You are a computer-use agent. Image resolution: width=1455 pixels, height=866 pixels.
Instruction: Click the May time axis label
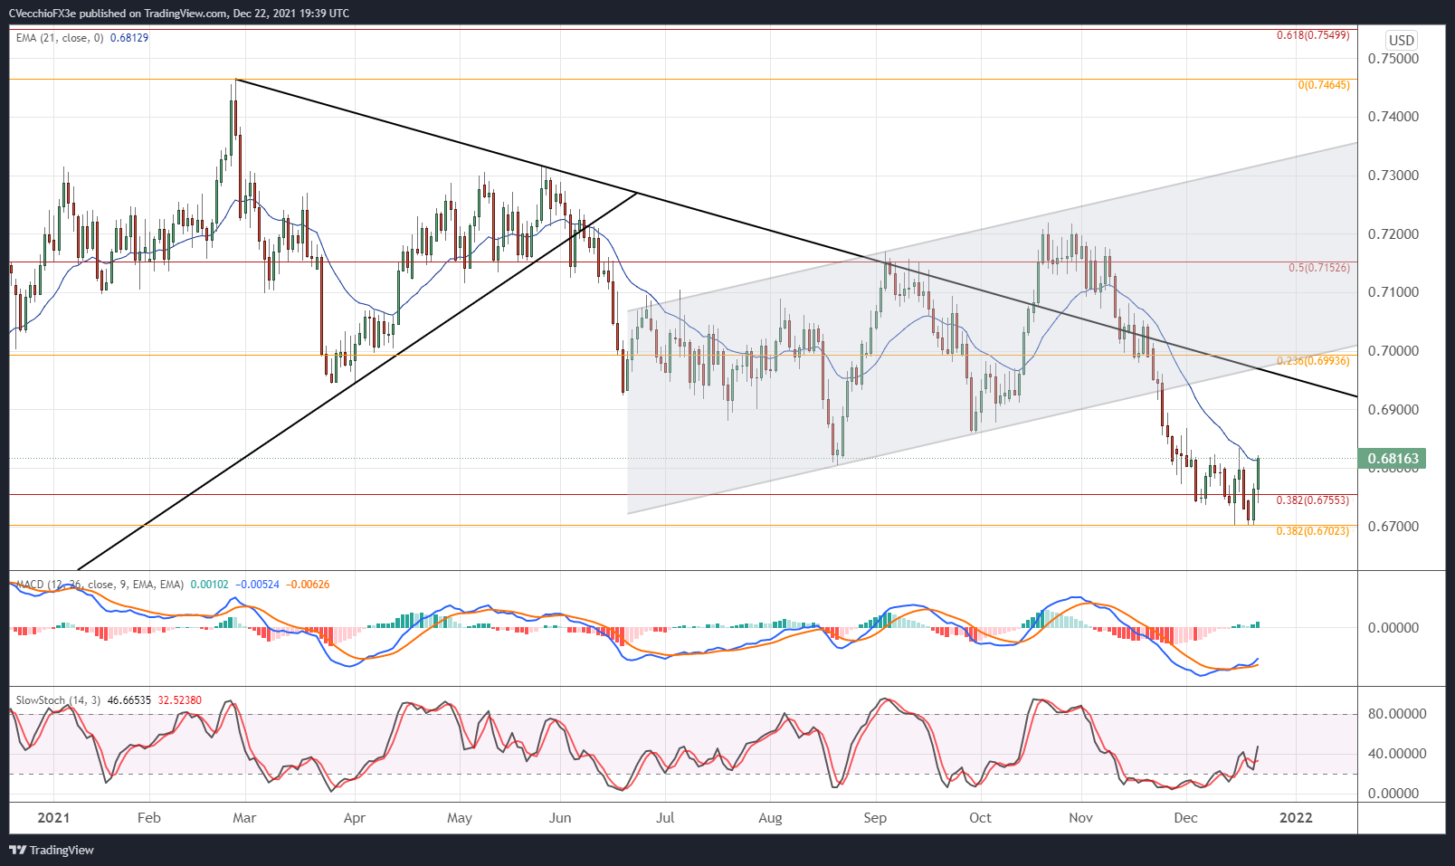click(x=460, y=818)
